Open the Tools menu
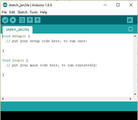The image size is (138, 120). tap(34, 12)
